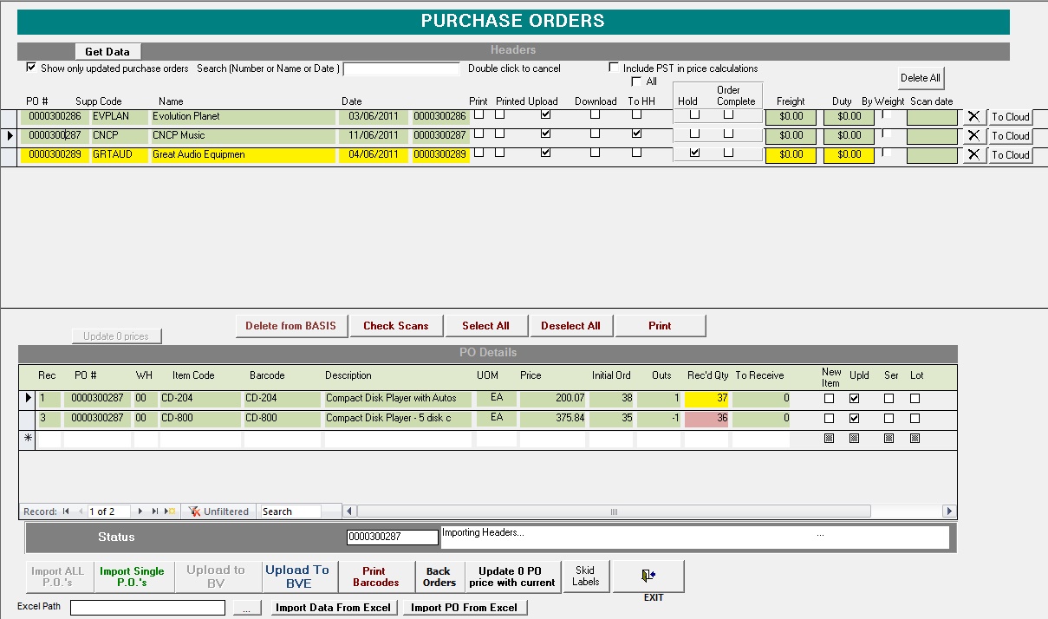Click Import Single P.O.'s button
Screen dimensions: 1048x619
132,577
